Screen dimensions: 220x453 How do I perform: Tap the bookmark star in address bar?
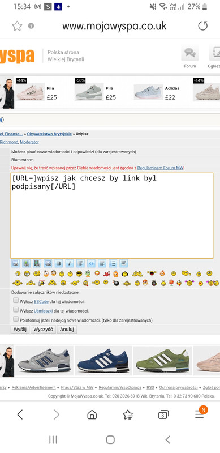[17, 26]
